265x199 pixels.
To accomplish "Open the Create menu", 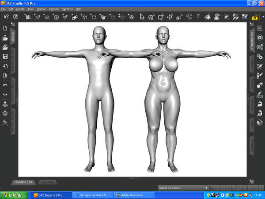I will [20, 9].
